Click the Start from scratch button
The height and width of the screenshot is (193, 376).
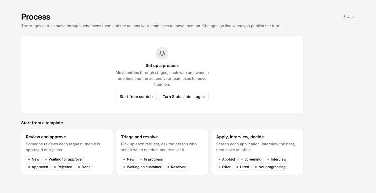[136, 96]
